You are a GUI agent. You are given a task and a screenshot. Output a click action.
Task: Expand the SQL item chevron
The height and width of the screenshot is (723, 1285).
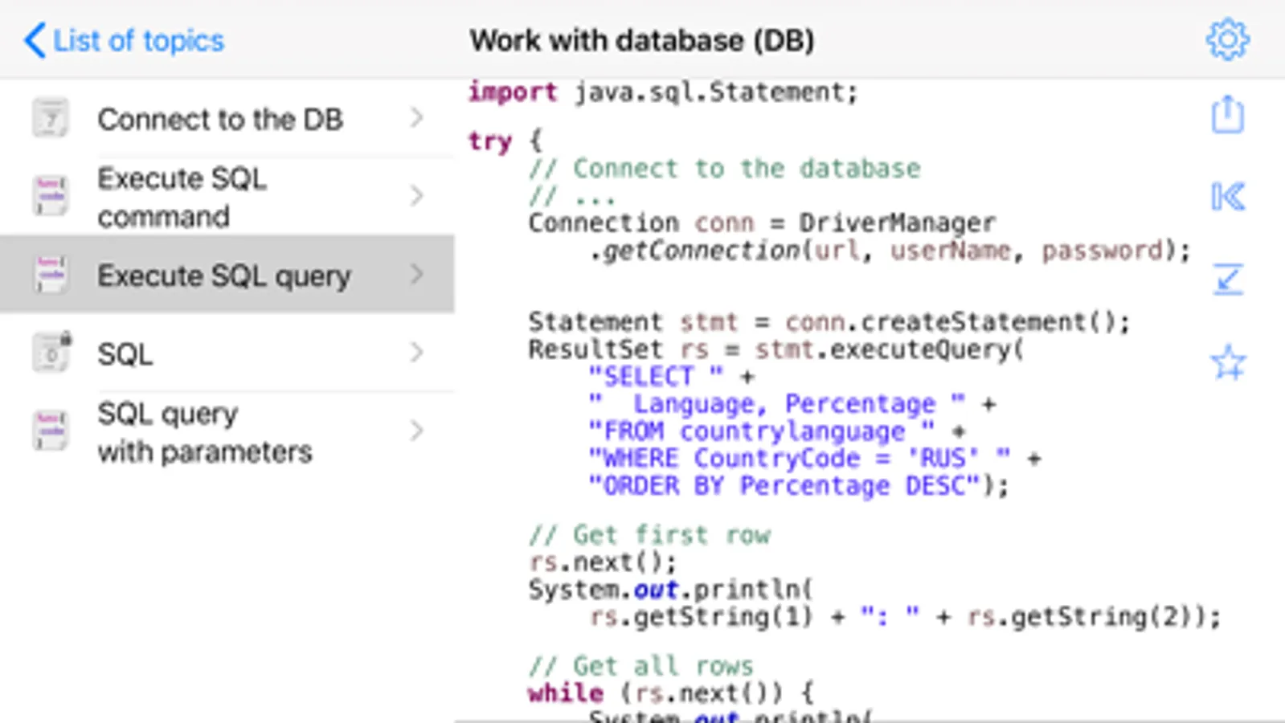416,353
